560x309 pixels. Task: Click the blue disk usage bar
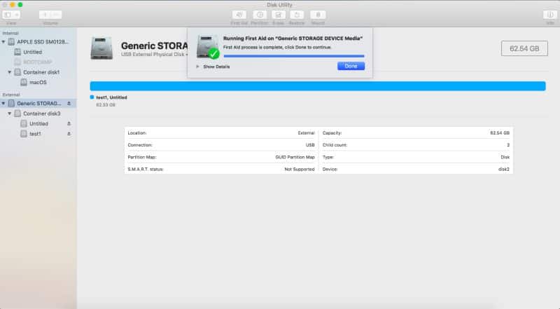(x=318, y=85)
